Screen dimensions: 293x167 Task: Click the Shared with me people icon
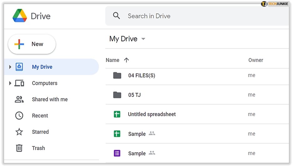[x=19, y=99]
